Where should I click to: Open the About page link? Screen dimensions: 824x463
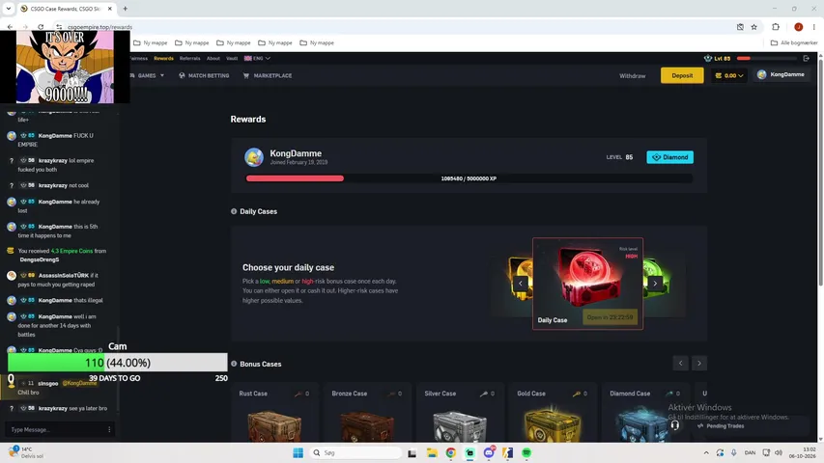pyautogui.click(x=213, y=58)
